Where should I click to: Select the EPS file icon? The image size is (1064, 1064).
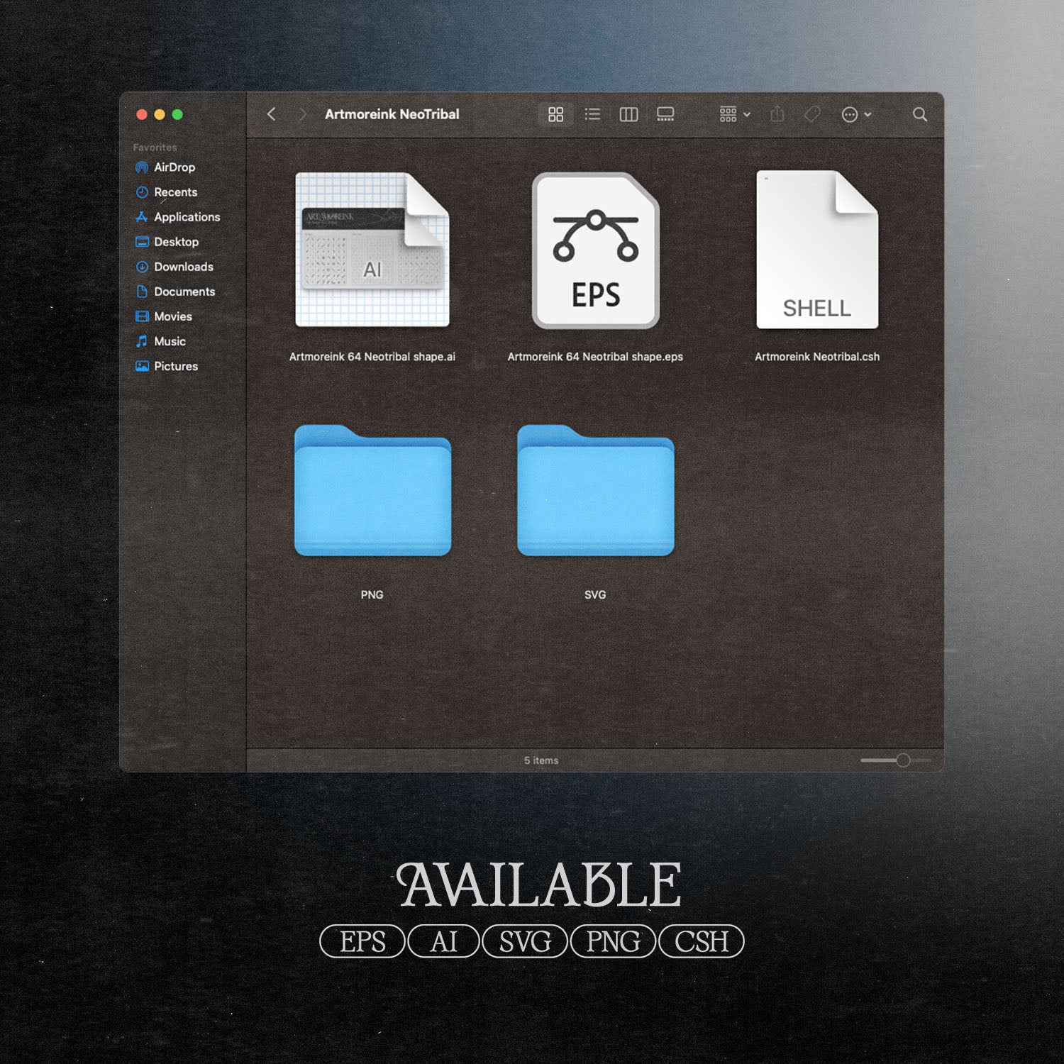(596, 250)
